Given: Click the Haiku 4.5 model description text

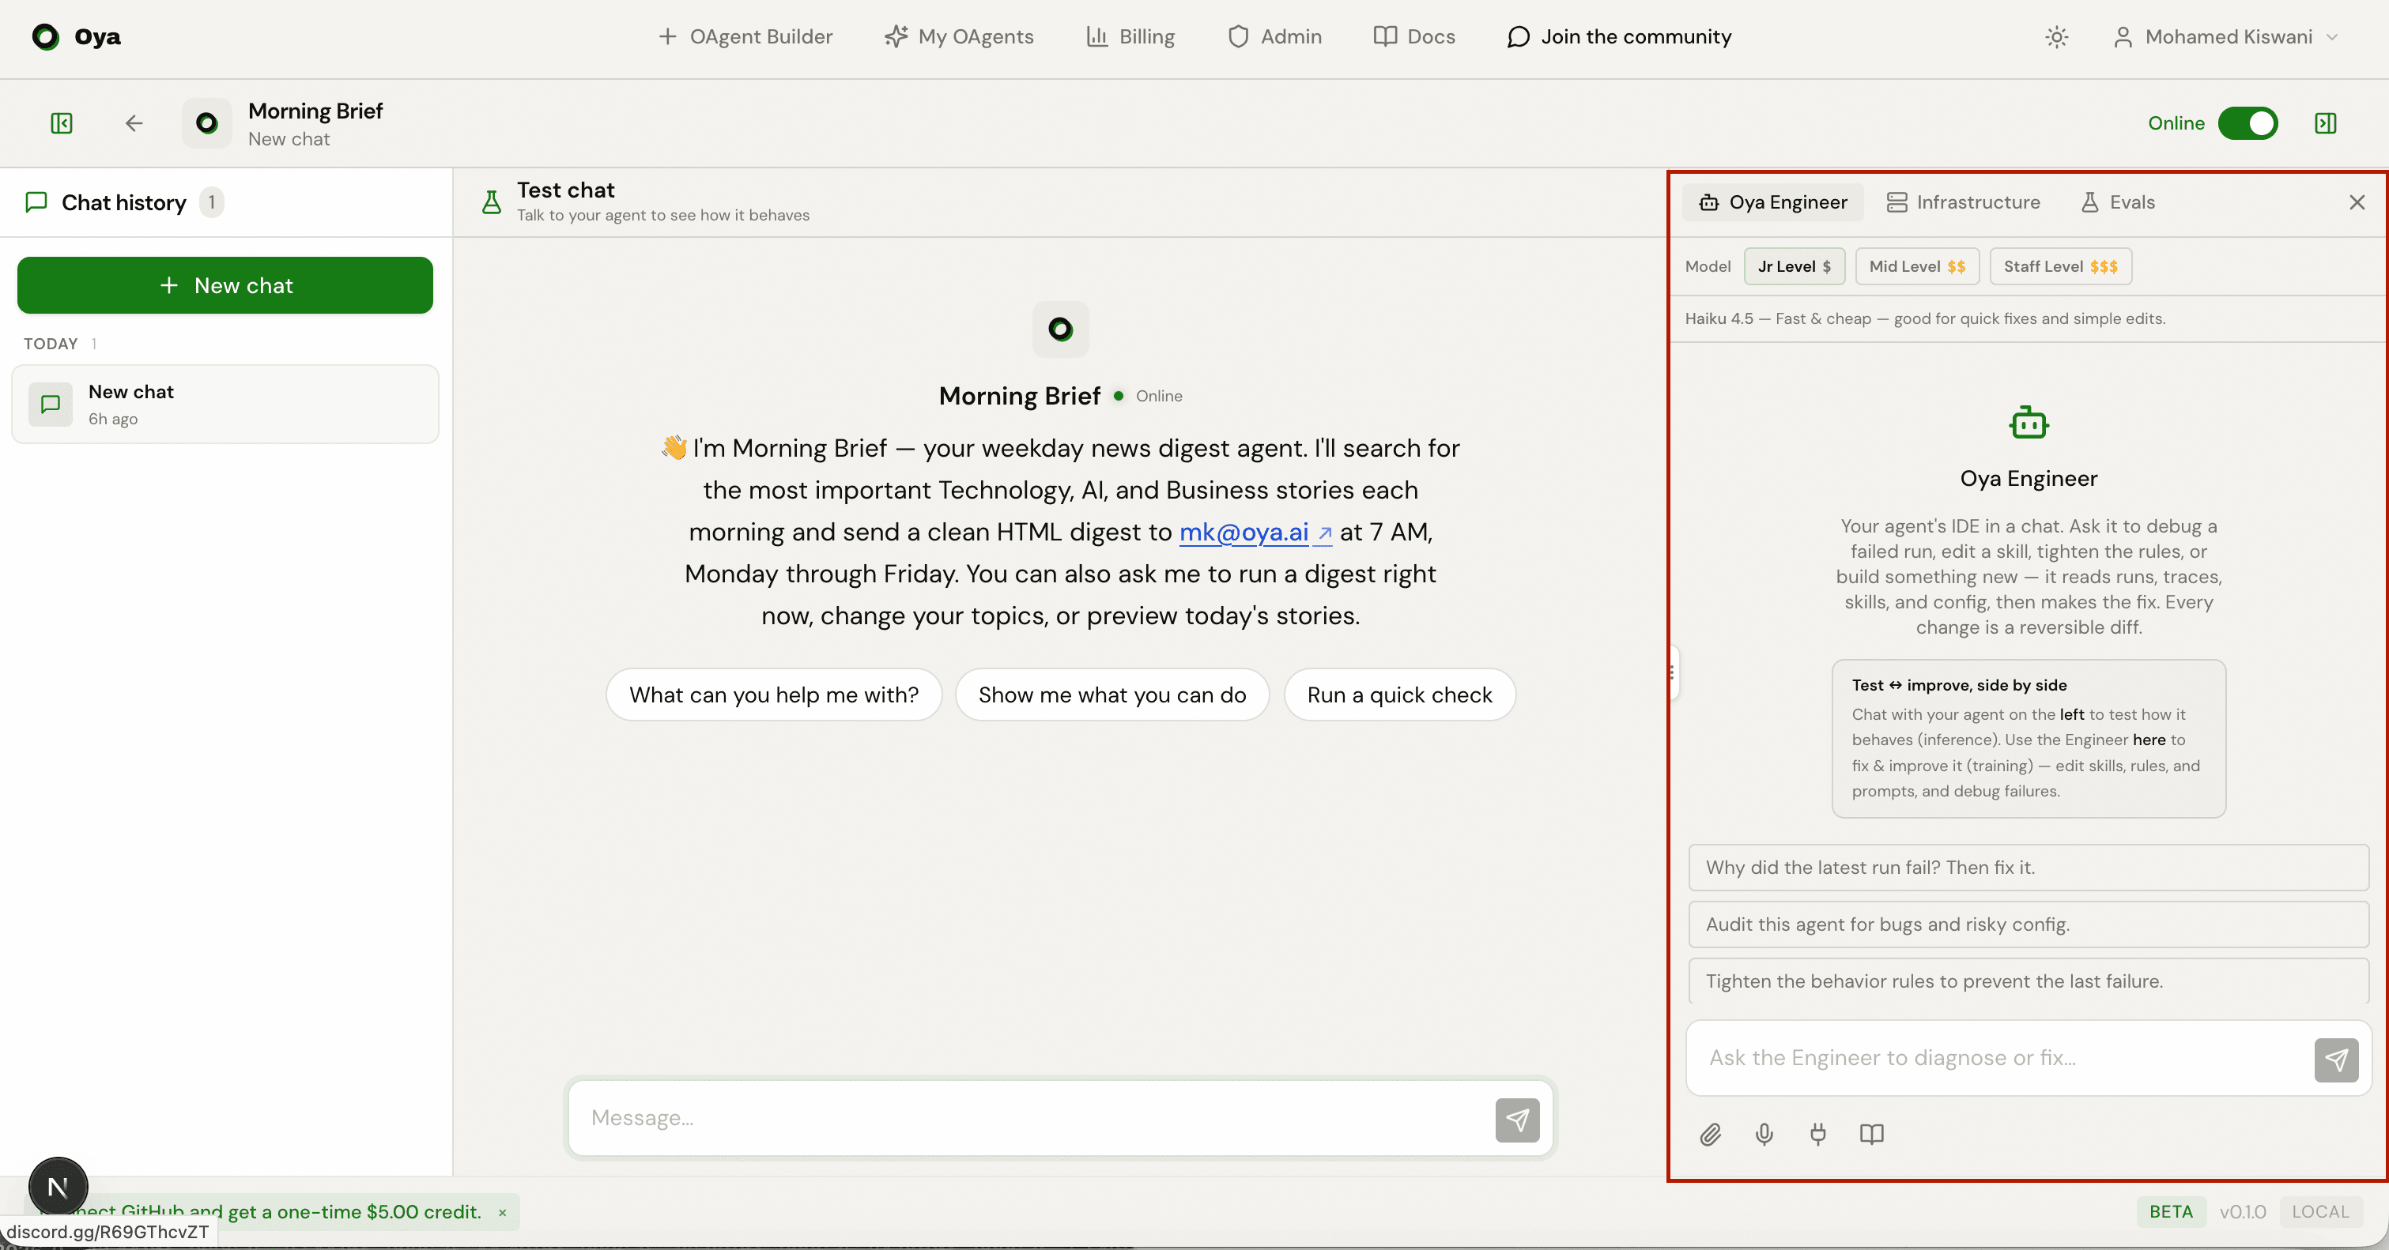Looking at the screenshot, I should (1925, 318).
